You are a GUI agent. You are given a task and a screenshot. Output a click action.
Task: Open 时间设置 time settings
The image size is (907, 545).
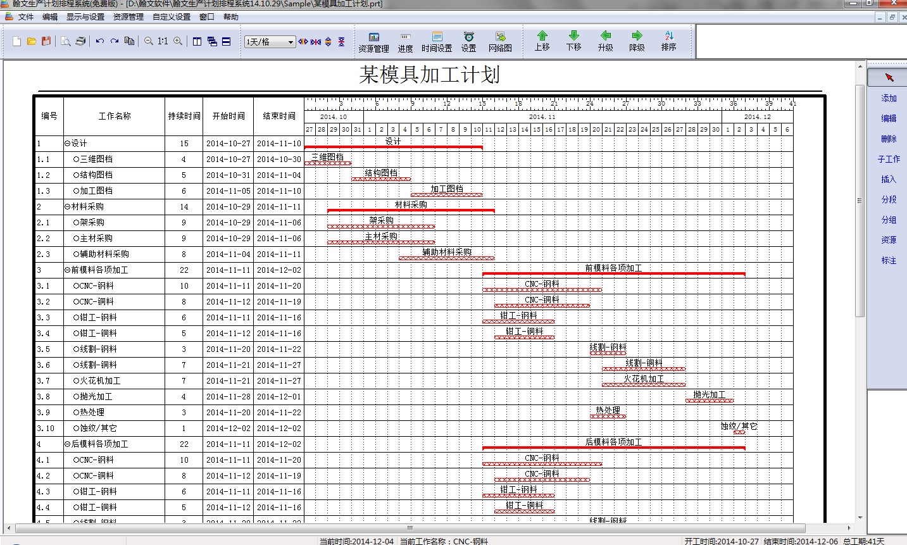tap(437, 42)
